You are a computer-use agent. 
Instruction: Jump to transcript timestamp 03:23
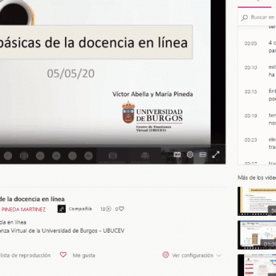(x=251, y=139)
